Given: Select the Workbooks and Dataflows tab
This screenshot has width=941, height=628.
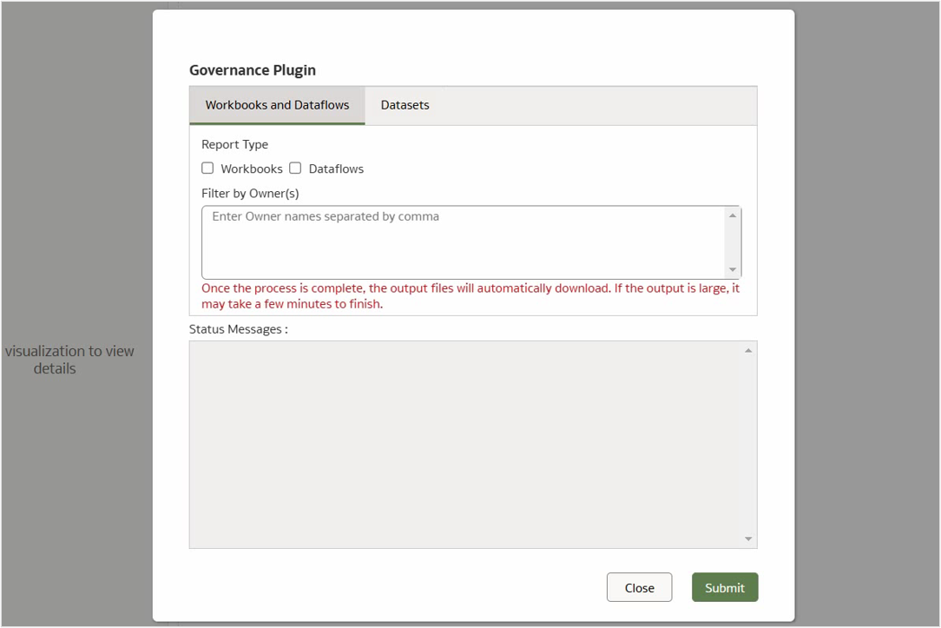Looking at the screenshot, I should (276, 104).
